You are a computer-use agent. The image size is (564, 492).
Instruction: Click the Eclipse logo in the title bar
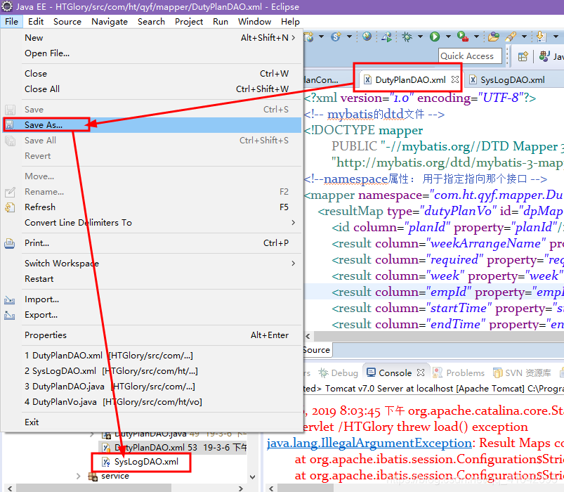tap(7, 6)
